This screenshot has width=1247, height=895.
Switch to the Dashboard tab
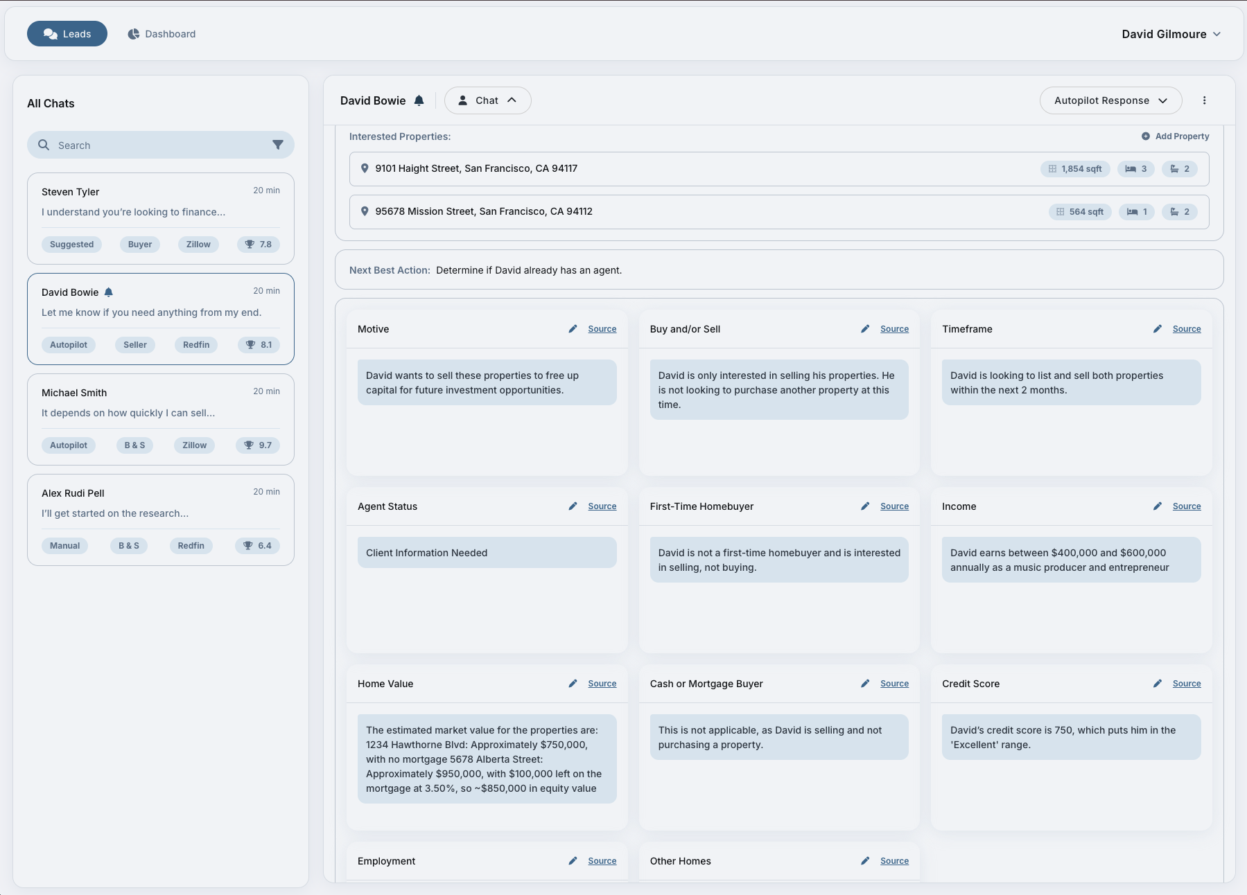(162, 34)
